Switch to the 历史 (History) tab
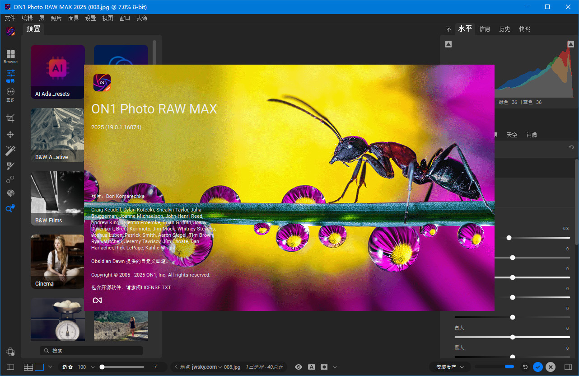579x376 pixels. click(504, 28)
